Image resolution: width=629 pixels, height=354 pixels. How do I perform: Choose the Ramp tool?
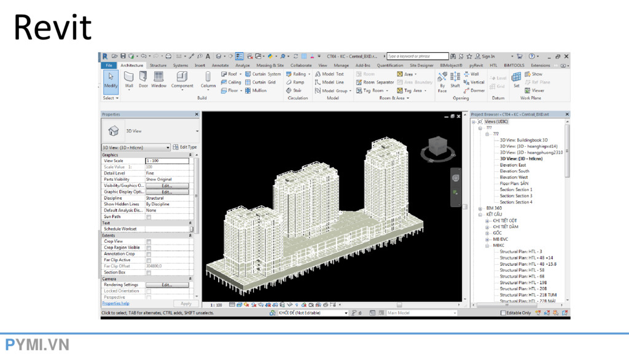295,82
